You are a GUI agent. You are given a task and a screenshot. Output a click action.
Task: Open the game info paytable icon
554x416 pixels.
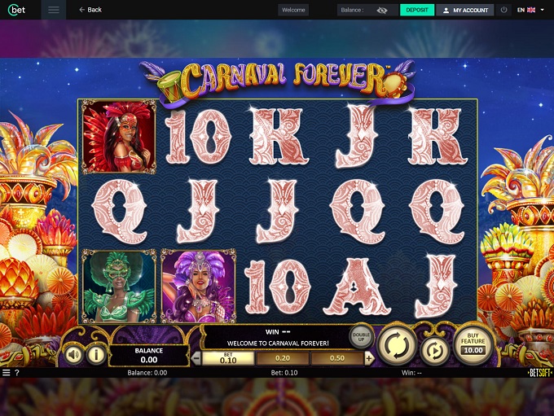[96, 355]
